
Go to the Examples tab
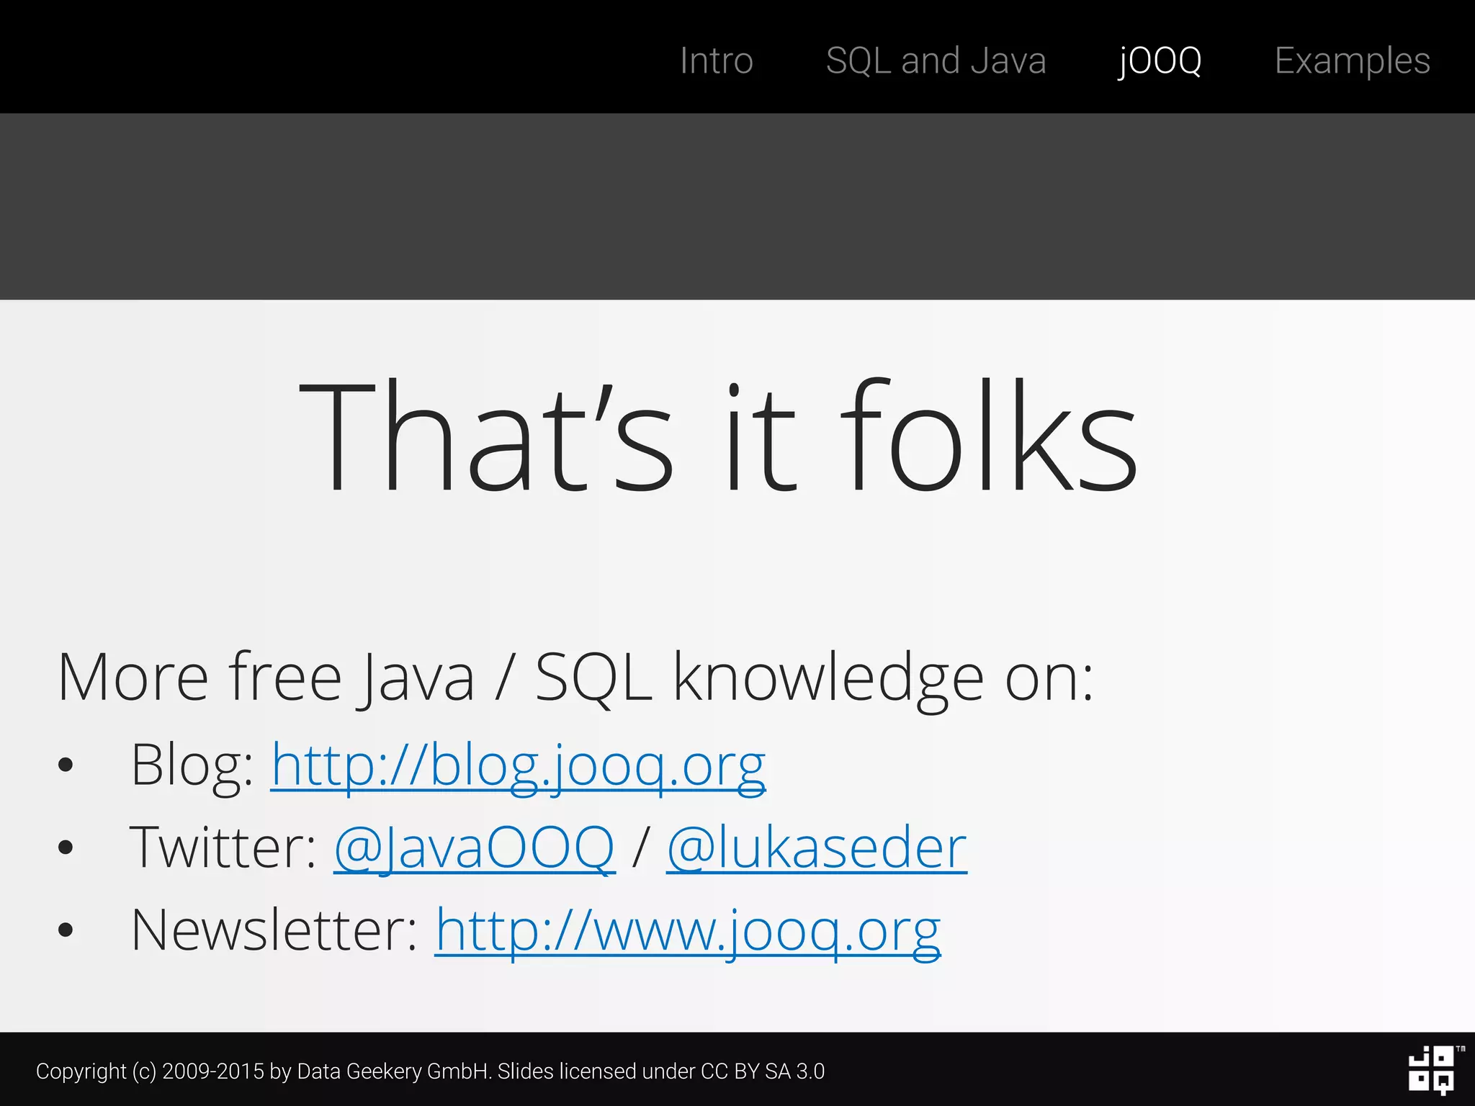click(1352, 60)
